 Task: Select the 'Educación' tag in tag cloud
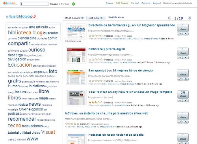[20, 65]
